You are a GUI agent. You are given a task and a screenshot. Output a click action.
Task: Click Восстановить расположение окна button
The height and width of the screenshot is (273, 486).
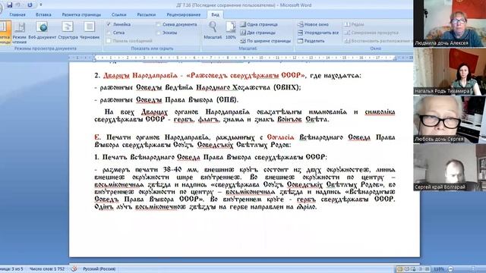(378, 41)
